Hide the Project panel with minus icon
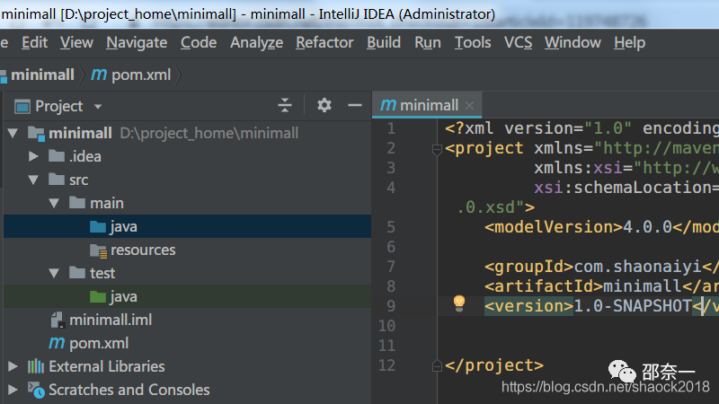 pyautogui.click(x=354, y=105)
